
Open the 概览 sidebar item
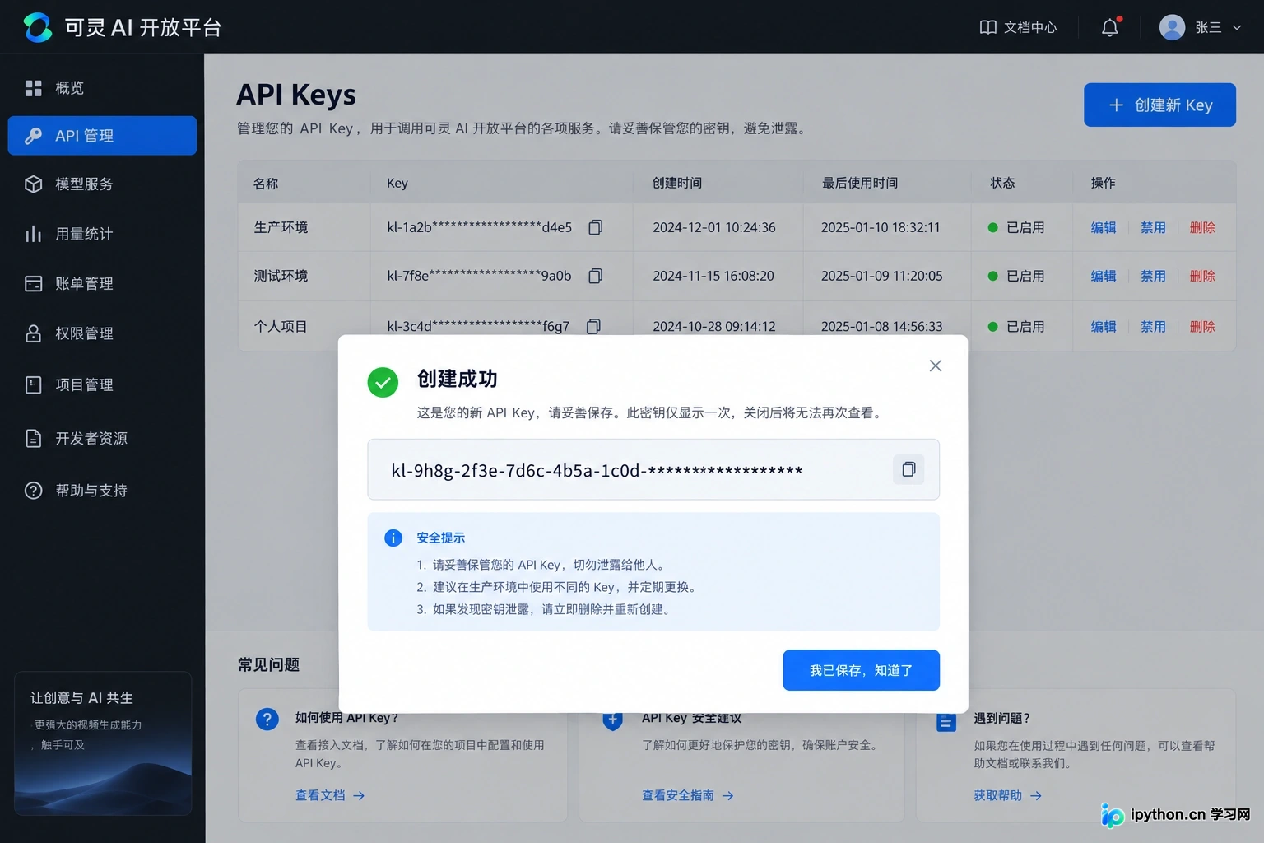point(102,88)
